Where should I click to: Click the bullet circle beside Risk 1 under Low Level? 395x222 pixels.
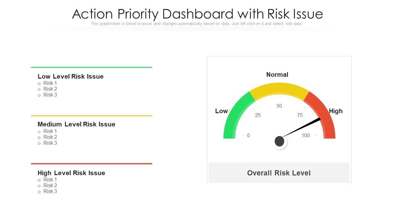tap(39, 84)
